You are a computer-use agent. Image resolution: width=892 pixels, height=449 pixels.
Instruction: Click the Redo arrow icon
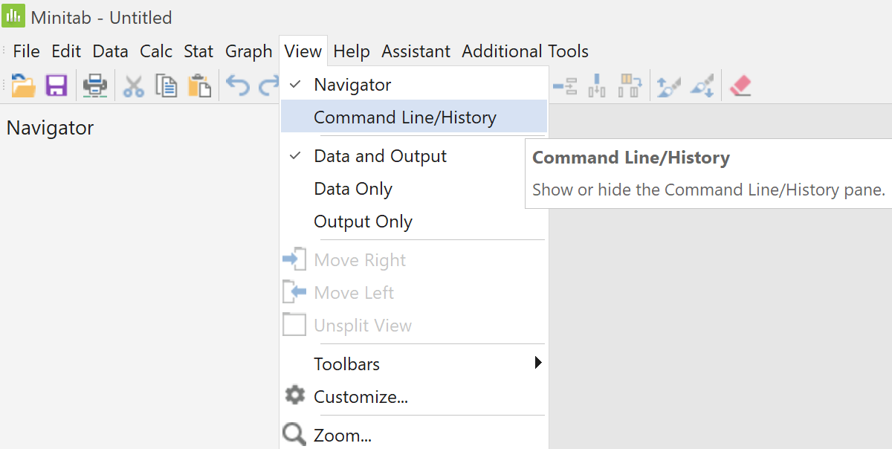coord(268,85)
